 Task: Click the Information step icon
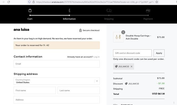[69, 10]
